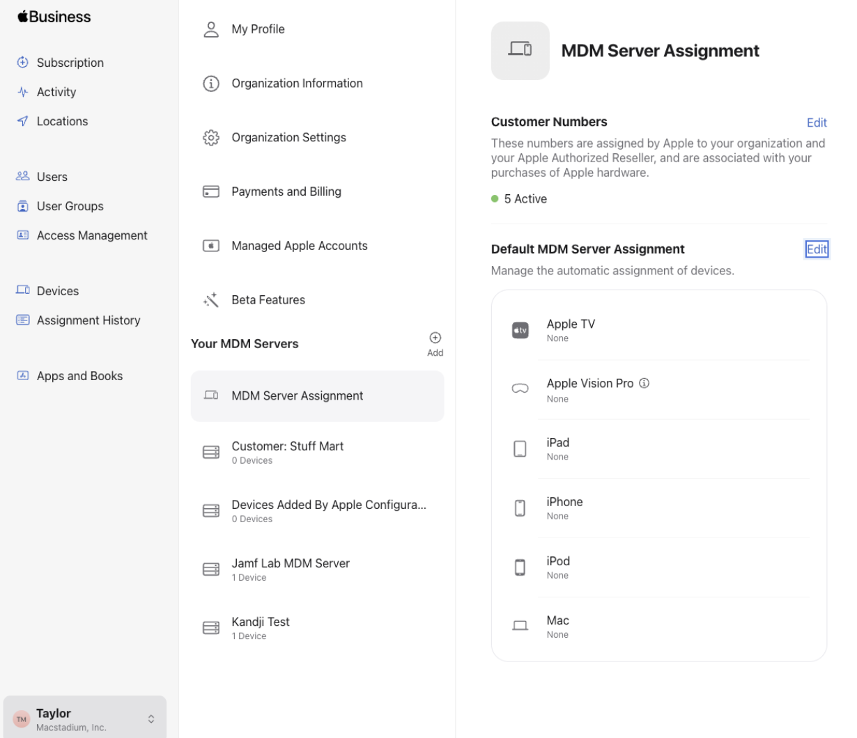Select MDM Server Assignment row
The image size is (857, 738).
point(317,396)
